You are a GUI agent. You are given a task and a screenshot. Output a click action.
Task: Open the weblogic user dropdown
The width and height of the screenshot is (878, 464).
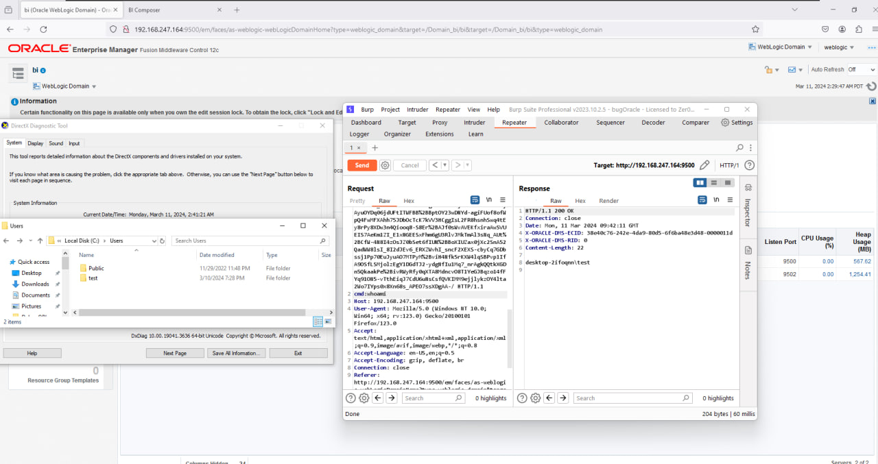coord(840,47)
